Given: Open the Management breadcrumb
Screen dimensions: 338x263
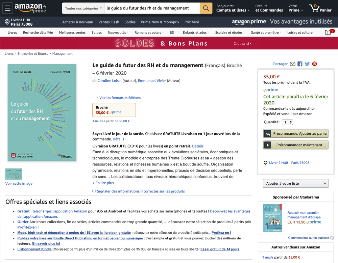Looking at the screenshot, I should tap(62, 54).
